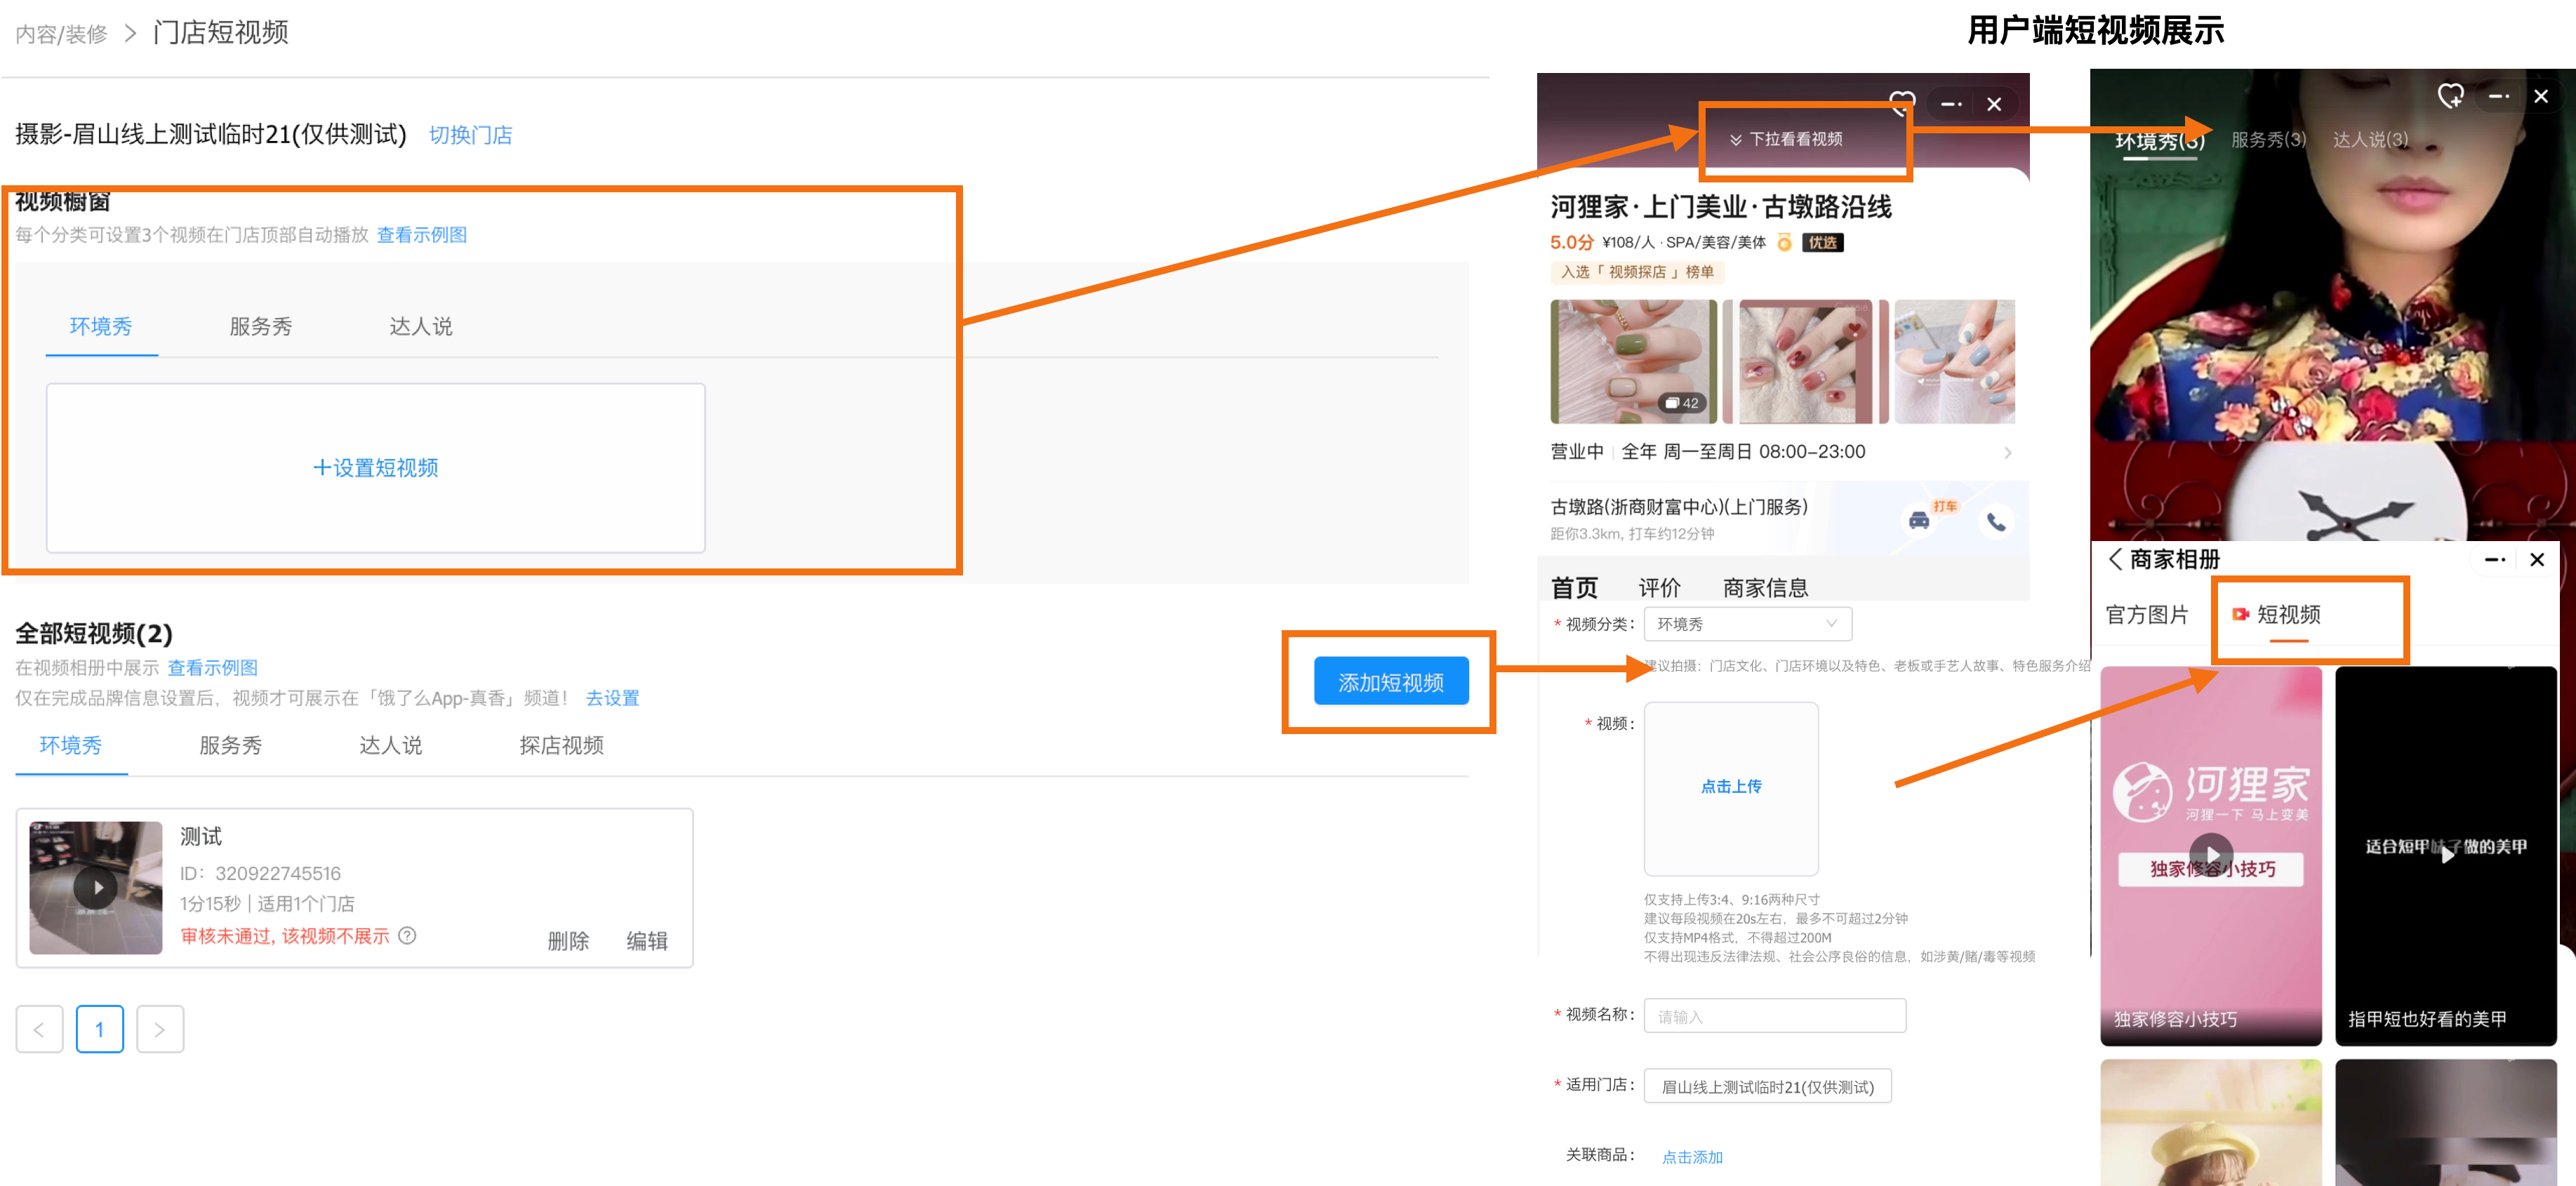This screenshot has width=2576, height=1186.
Task: Click back arrow beside 商家相册
Action: point(2115,559)
